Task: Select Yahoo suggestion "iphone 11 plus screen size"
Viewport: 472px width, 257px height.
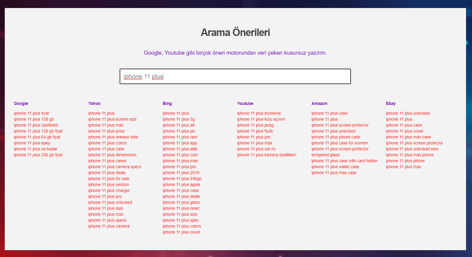Action: click(112, 119)
